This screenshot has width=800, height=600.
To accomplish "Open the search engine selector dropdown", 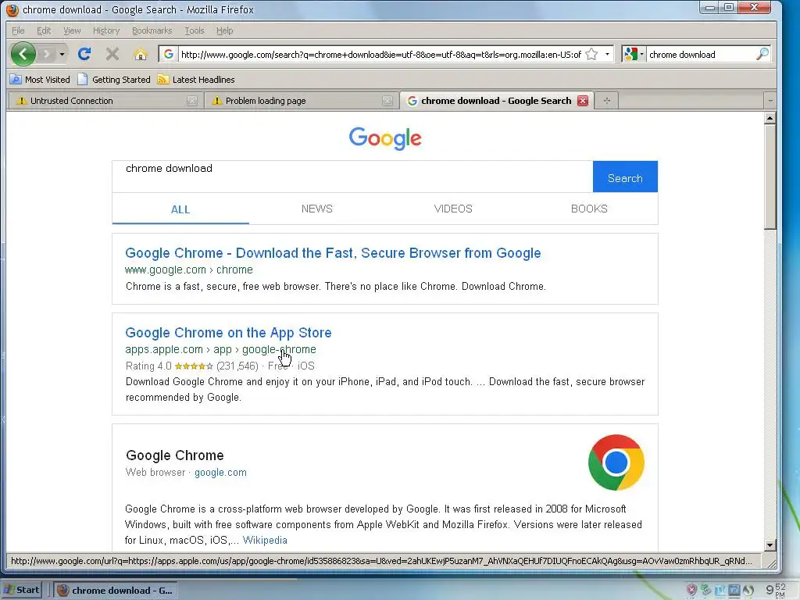I will tap(634, 54).
